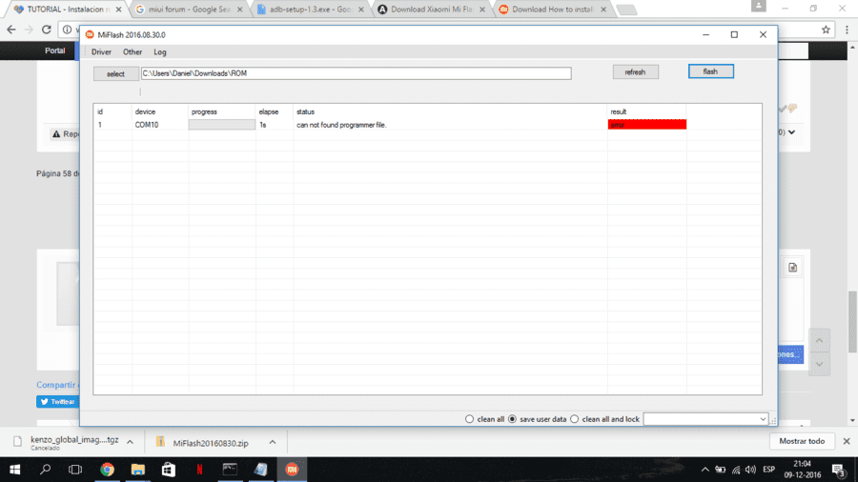
Task: Click the 'result' column header
Action: 619,111
